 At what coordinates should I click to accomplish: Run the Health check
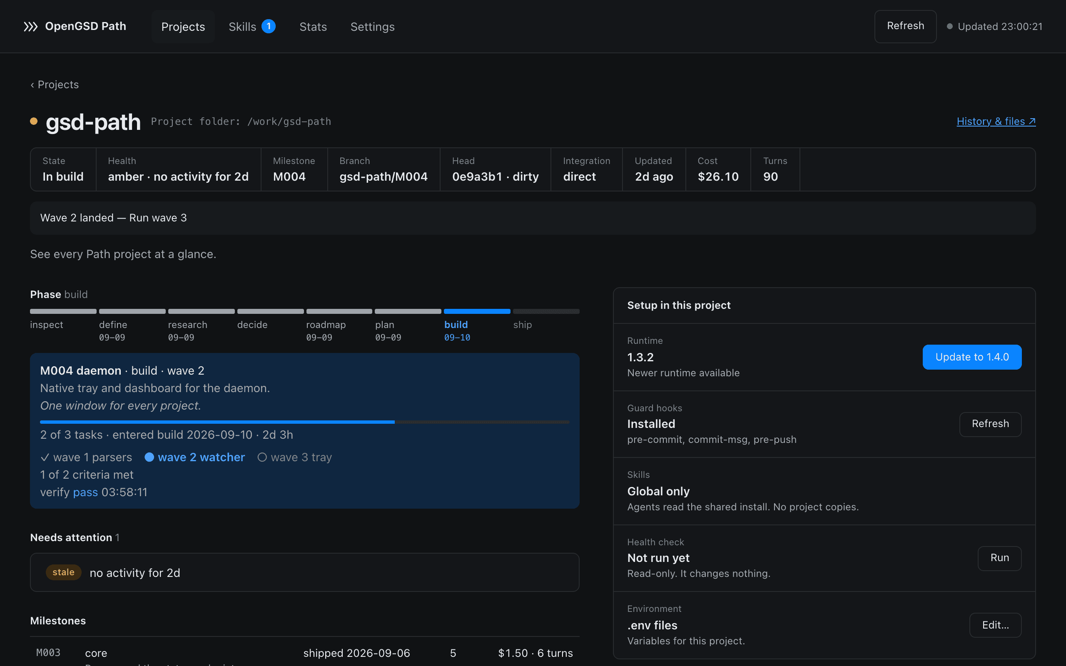tap(999, 558)
